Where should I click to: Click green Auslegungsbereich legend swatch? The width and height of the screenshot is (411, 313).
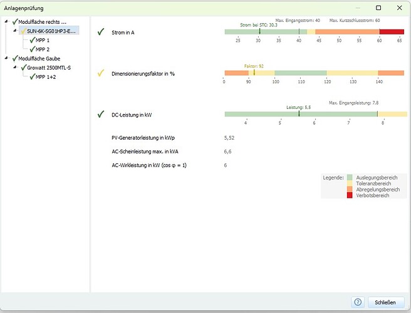pos(350,177)
